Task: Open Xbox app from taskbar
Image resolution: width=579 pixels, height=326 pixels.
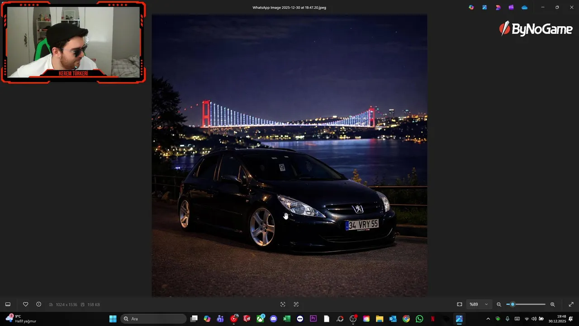Action: coord(261,319)
